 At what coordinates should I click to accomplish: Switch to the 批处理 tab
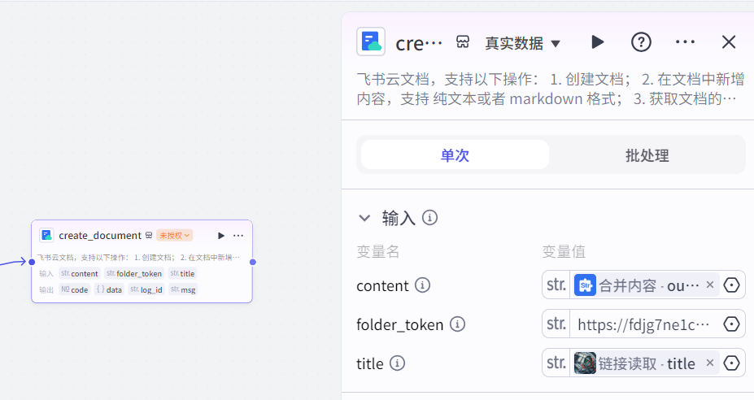coord(647,155)
